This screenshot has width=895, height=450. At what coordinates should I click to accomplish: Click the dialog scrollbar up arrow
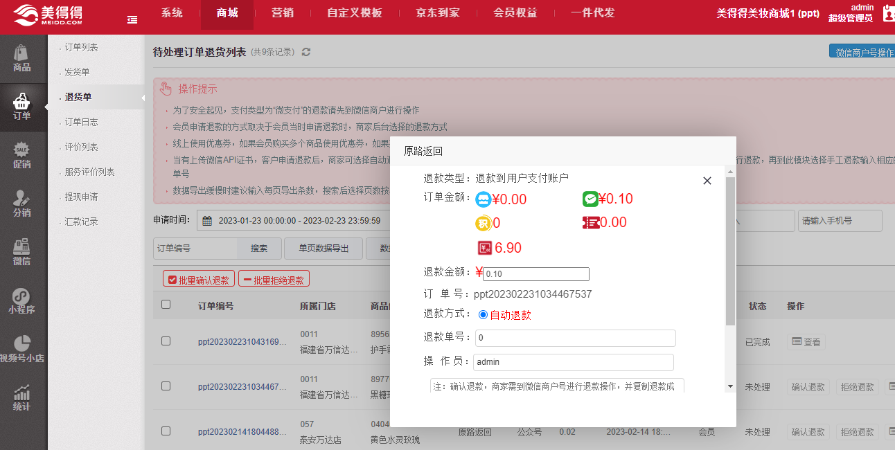[x=730, y=171]
